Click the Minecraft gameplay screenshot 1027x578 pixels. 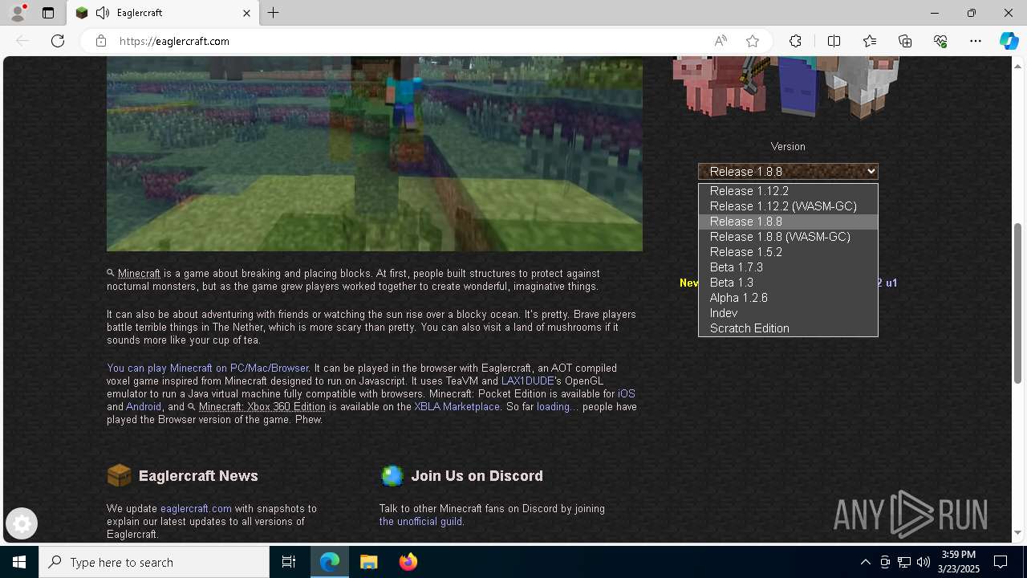(x=375, y=153)
